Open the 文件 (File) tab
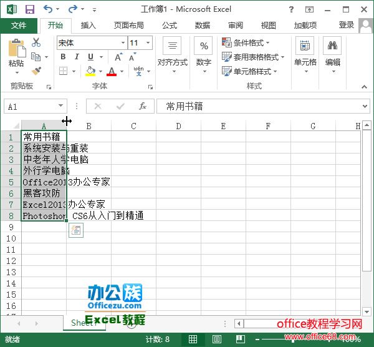This screenshot has height=347, width=374. click(x=19, y=26)
